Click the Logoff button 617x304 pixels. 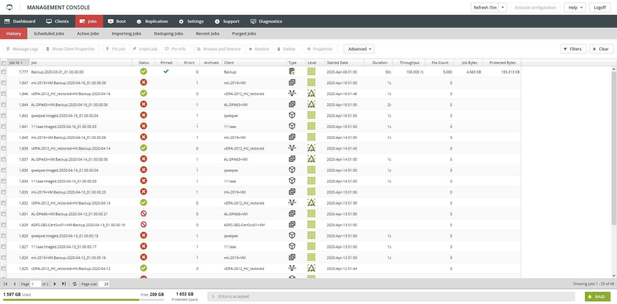600,7
